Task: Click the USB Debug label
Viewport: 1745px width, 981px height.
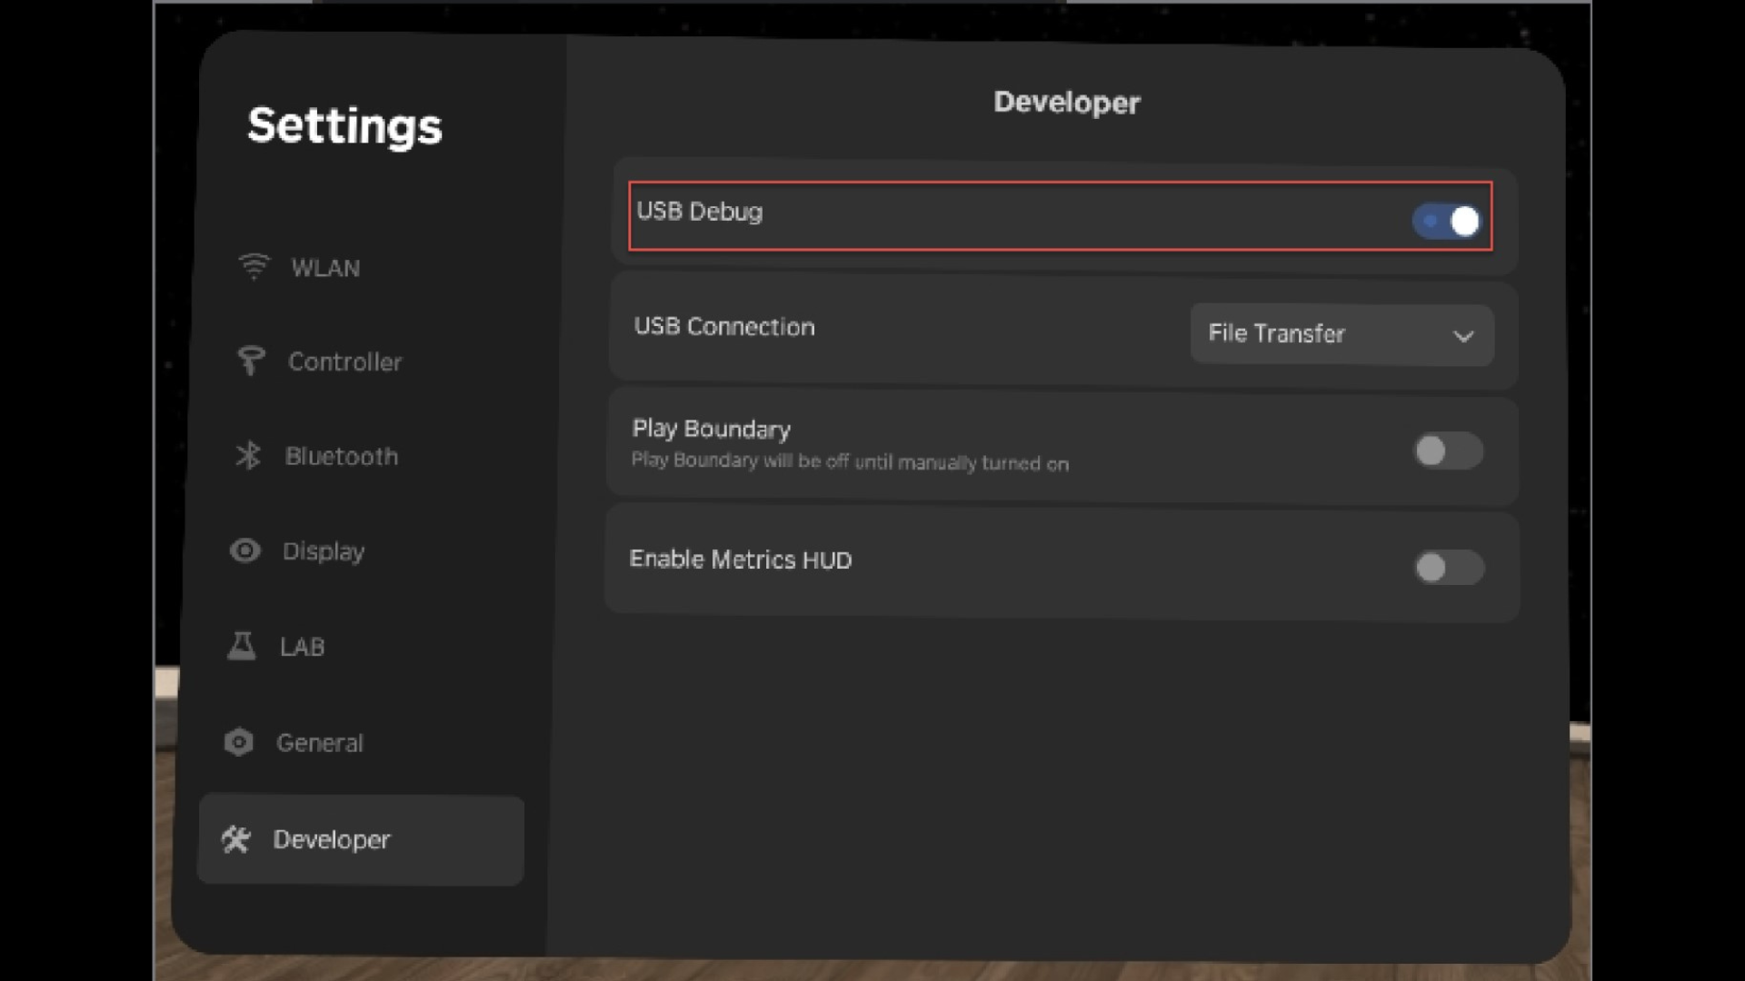Action: tap(699, 212)
